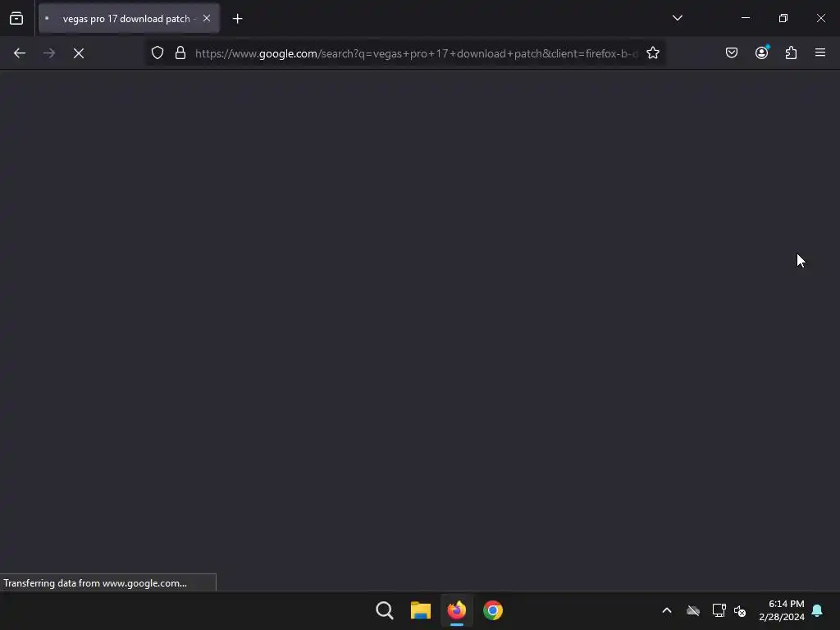Open the Extensions puzzle-piece panel
Viewport: 840px width, 630px height.
(791, 52)
